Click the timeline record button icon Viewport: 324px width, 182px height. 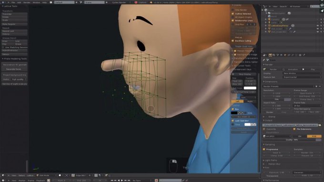[x=156, y=181]
